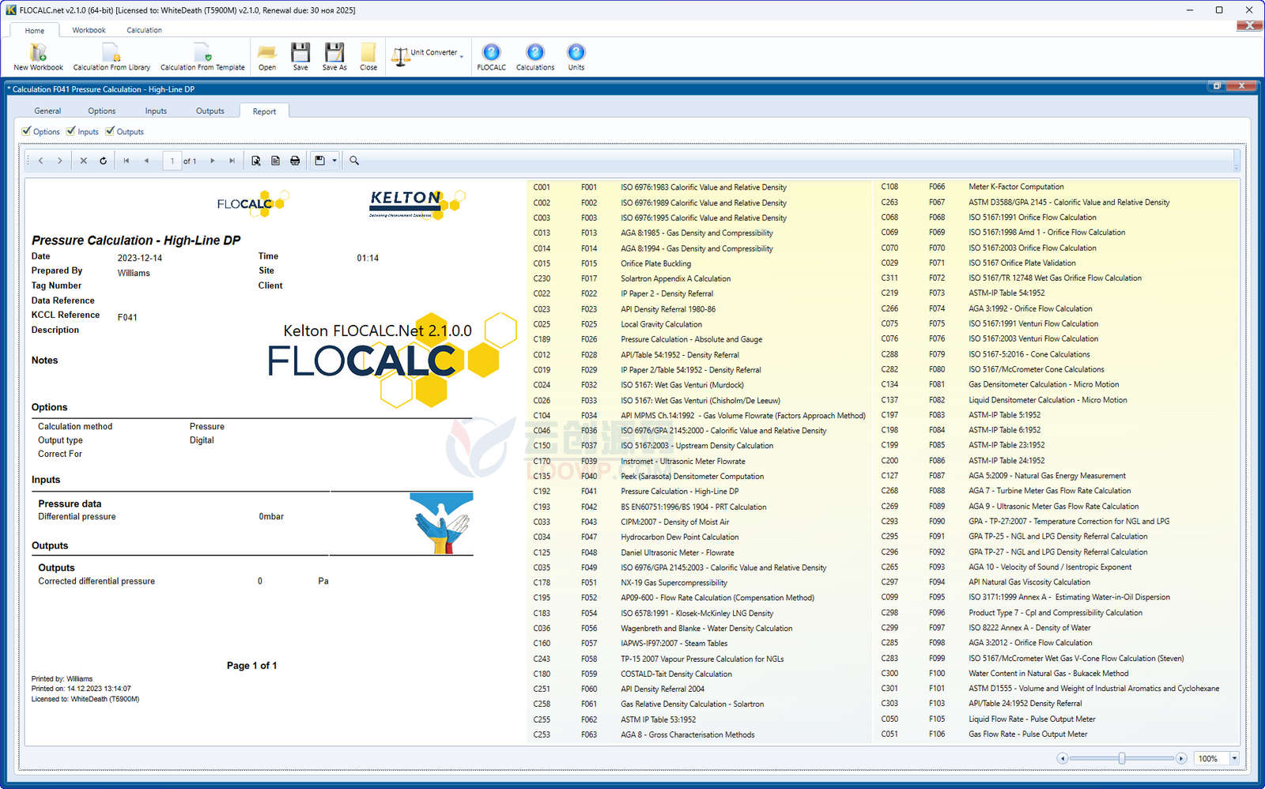Open find/search in report
The height and width of the screenshot is (789, 1265).
click(354, 160)
